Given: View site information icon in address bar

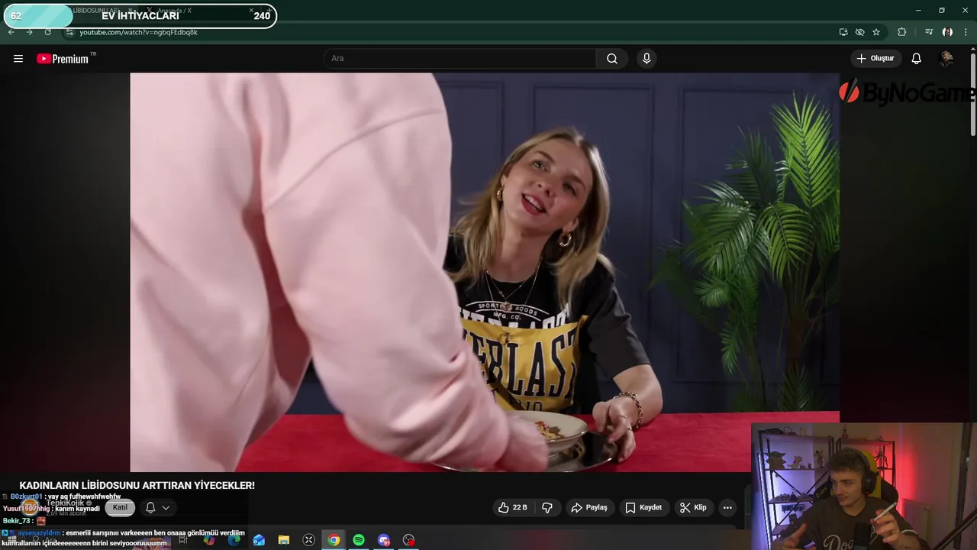Looking at the screenshot, I should pyautogui.click(x=69, y=32).
